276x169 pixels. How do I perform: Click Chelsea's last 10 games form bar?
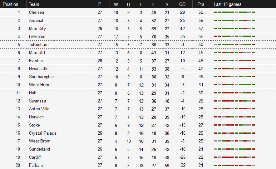pyautogui.click(x=234, y=12)
